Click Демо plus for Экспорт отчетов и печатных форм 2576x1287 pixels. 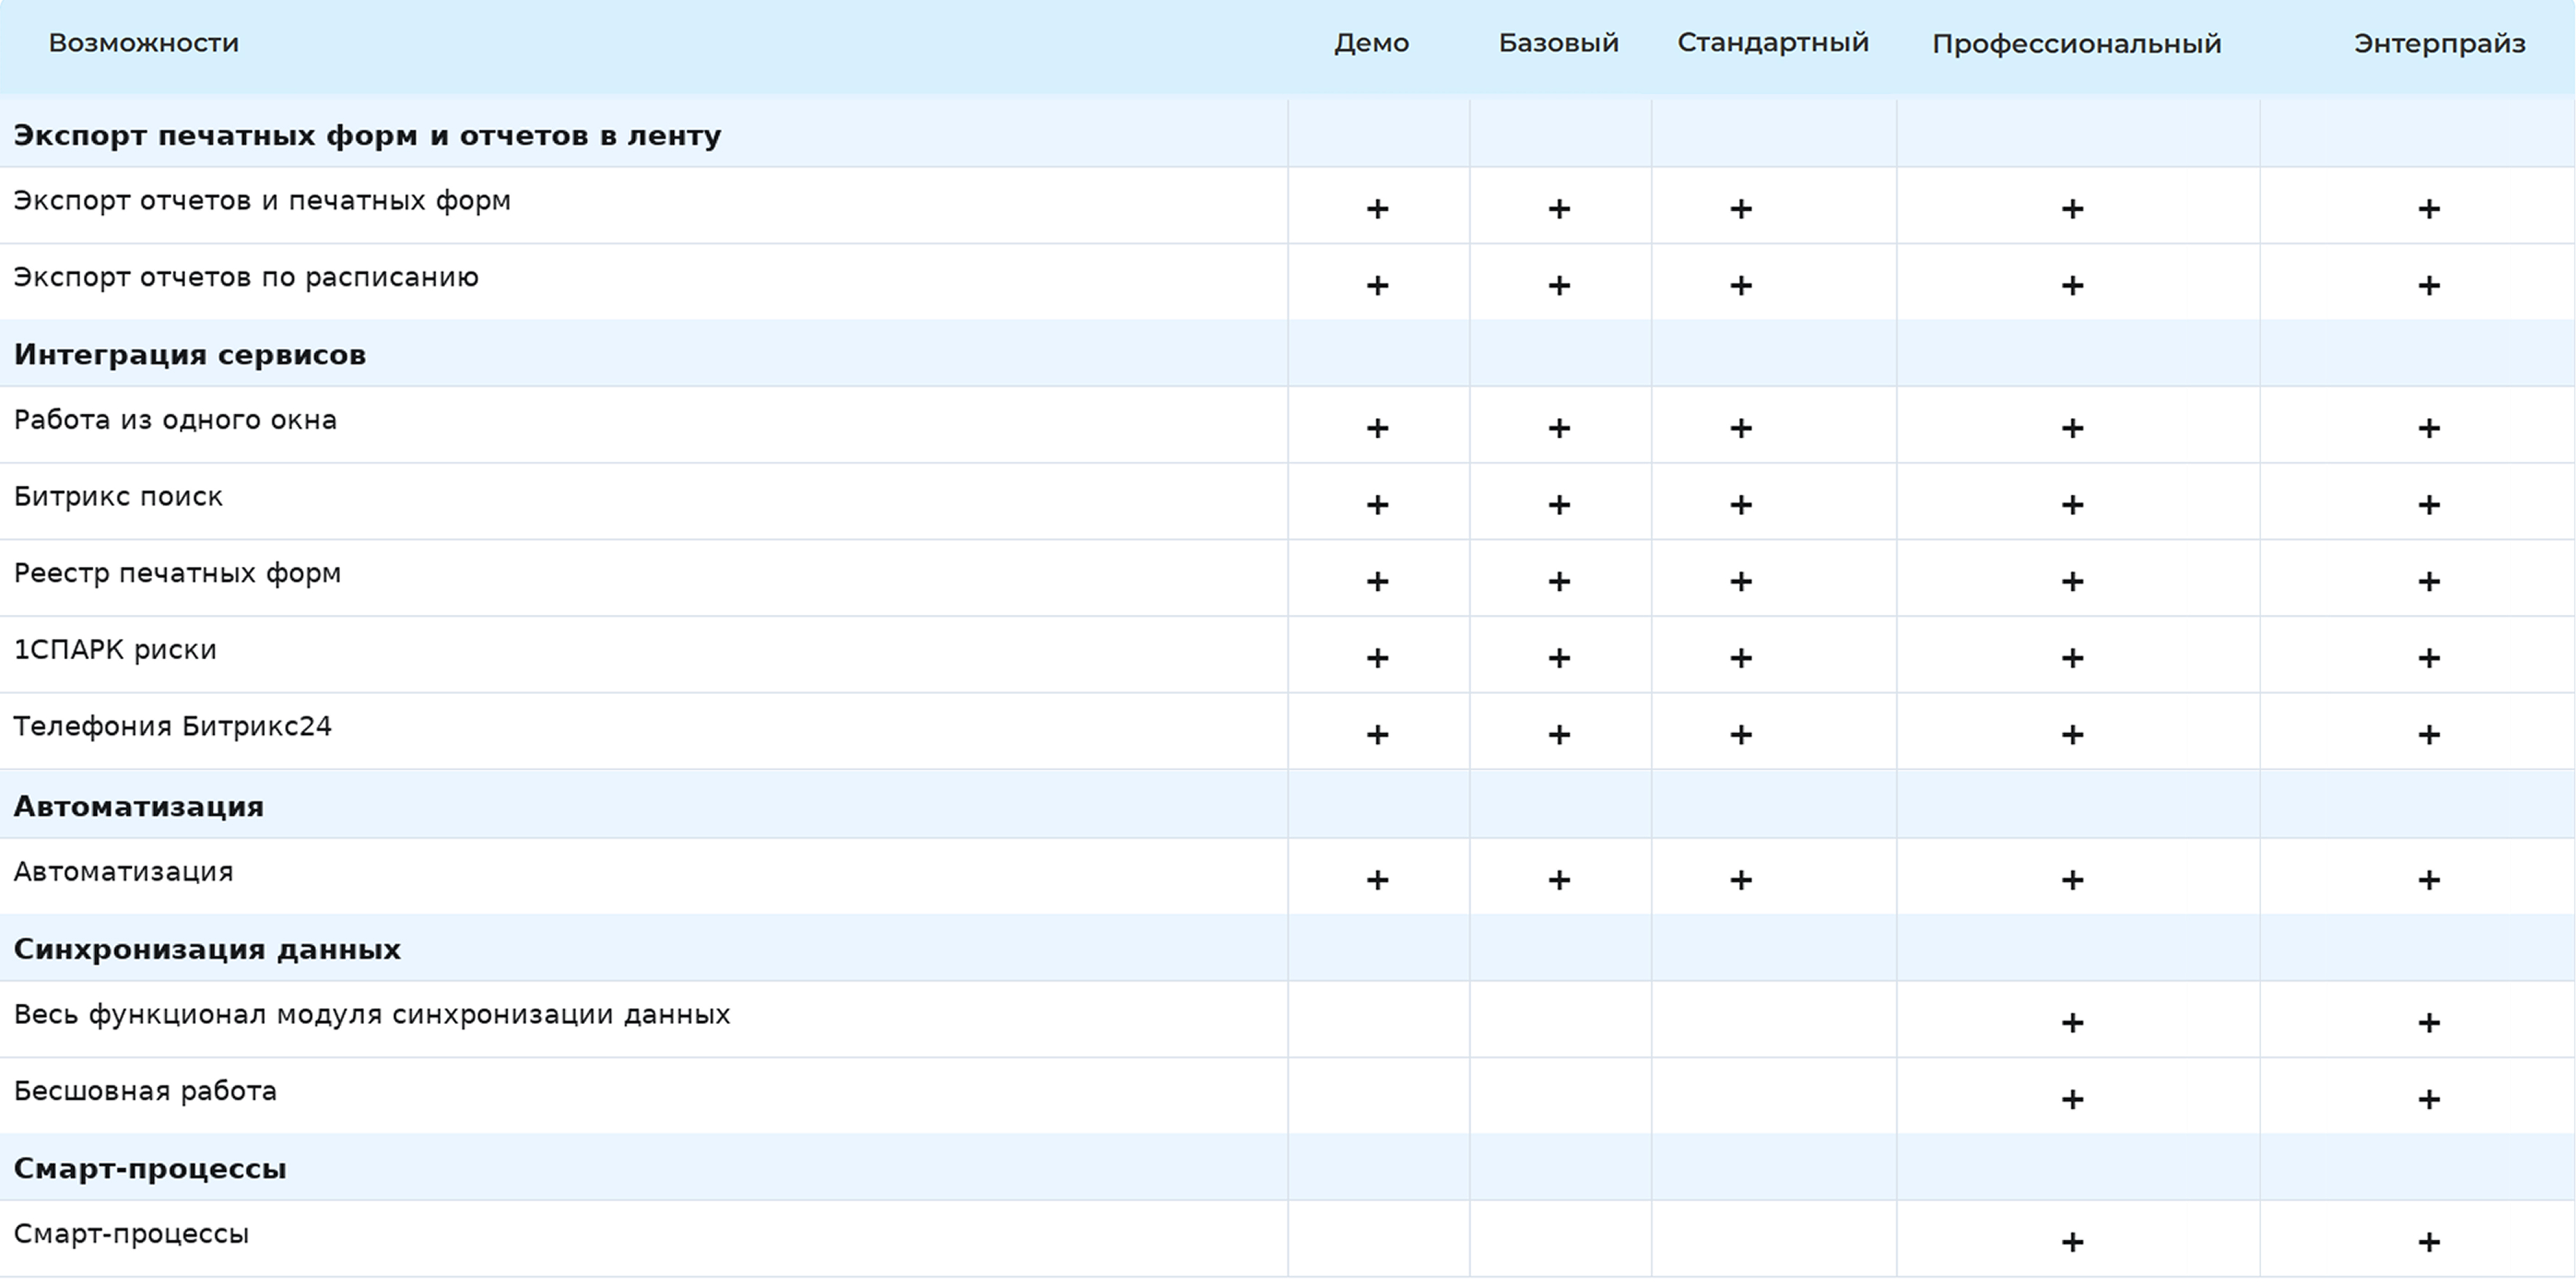1377,209
